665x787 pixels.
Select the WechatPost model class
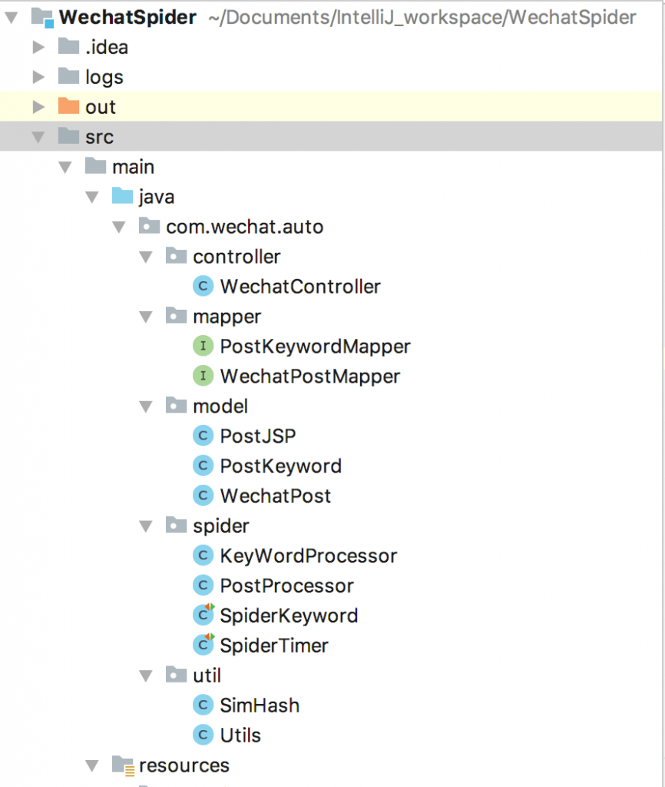275,496
